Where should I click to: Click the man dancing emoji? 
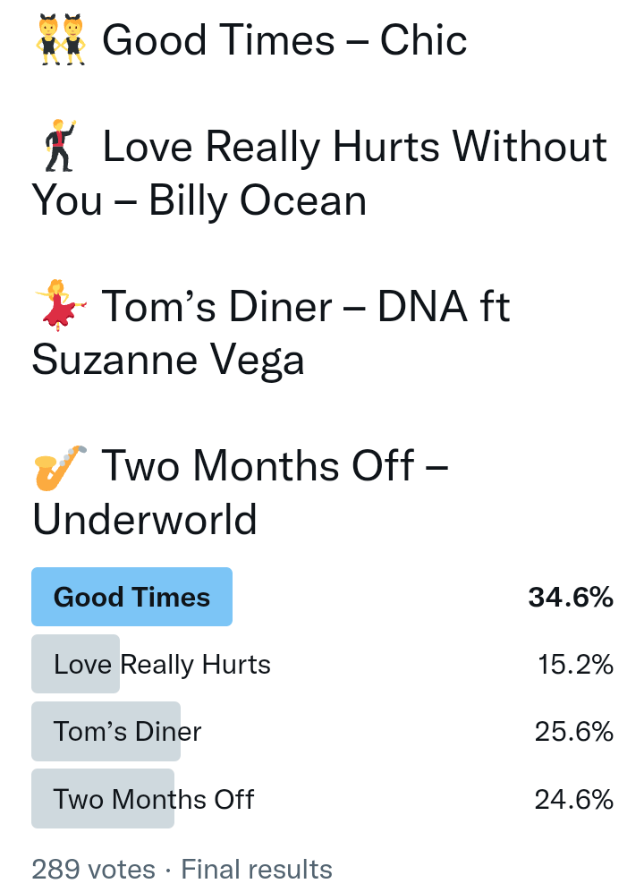tap(60, 148)
